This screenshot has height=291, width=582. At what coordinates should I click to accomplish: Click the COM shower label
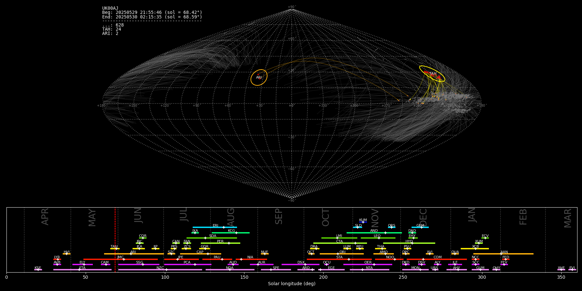[x=438, y=257]
